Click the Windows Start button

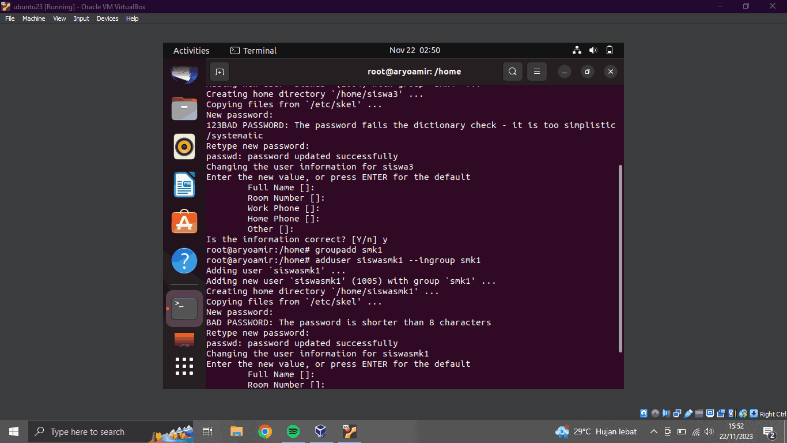(x=14, y=431)
